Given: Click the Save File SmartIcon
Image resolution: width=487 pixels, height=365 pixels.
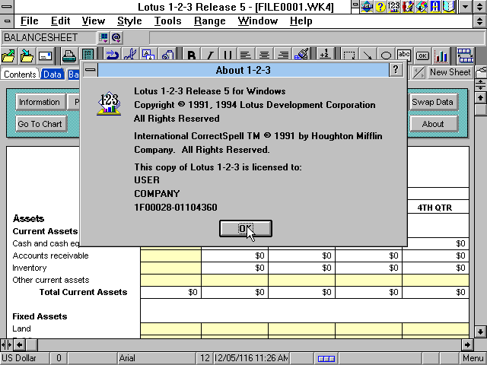Looking at the screenshot, I should [27, 56].
